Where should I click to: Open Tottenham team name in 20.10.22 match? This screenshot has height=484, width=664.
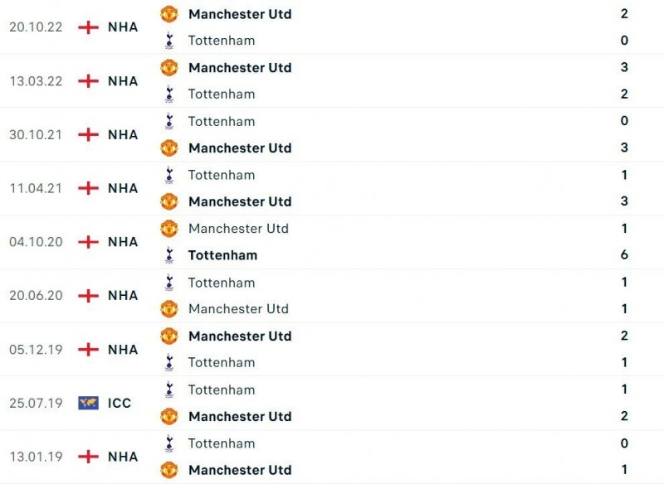(x=222, y=41)
